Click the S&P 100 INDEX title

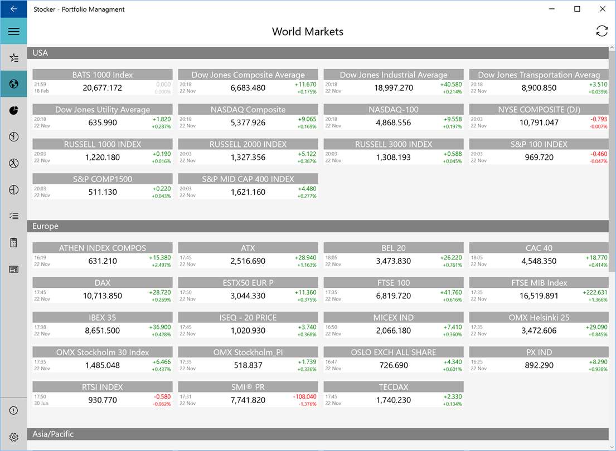coord(539,144)
